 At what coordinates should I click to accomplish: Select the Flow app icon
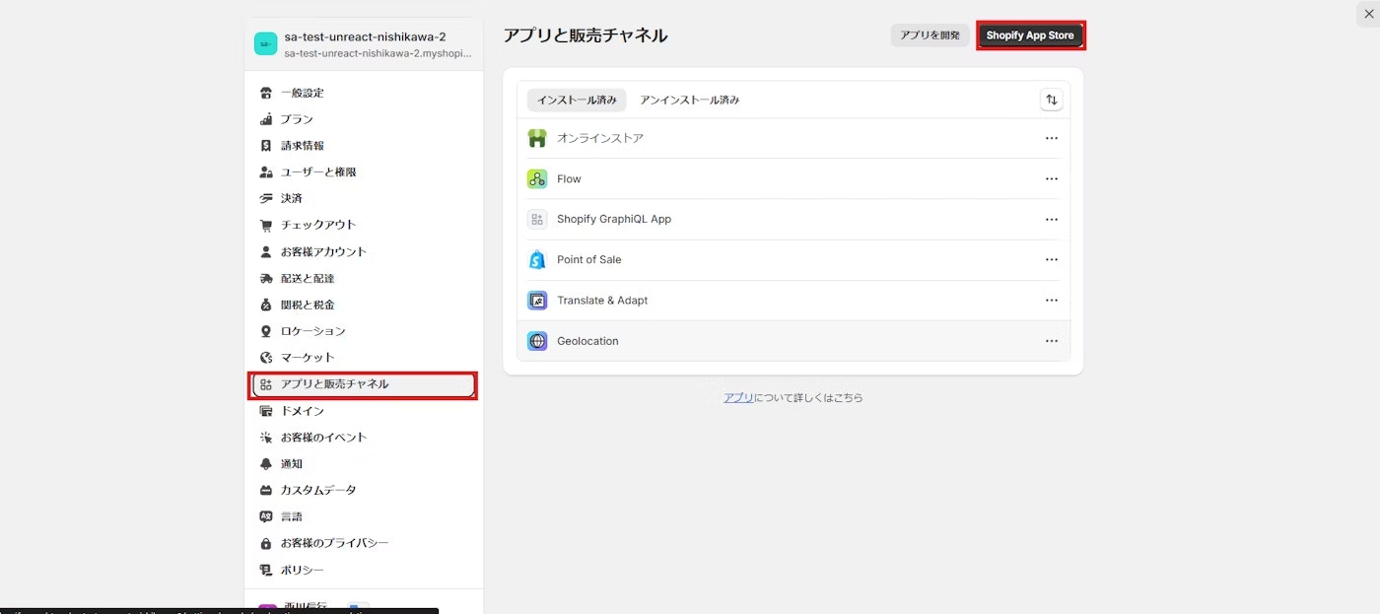[x=537, y=178]
